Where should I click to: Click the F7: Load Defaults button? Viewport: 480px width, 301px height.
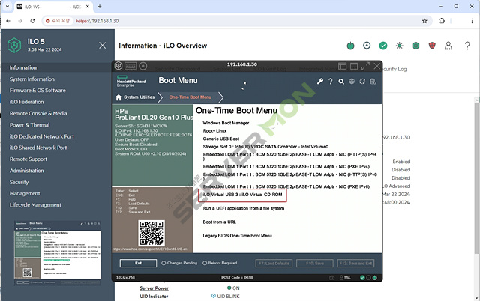coord(274,264)
